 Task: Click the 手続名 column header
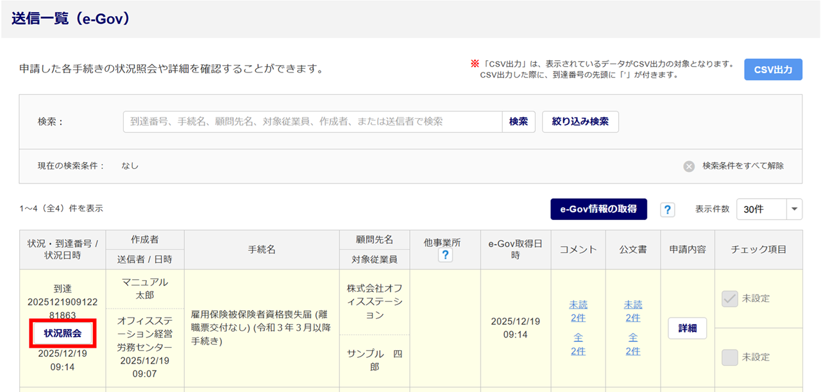[262, 250]
